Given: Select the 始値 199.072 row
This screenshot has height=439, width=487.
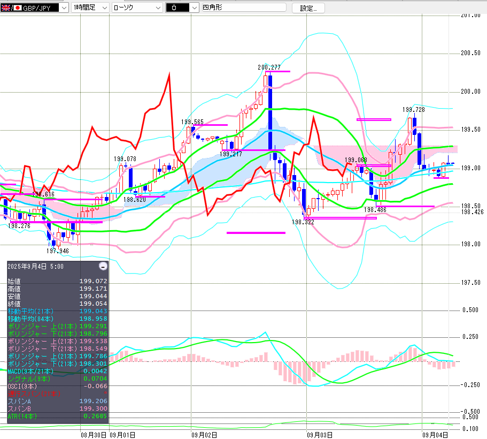Looking at the screenshot, I should tap(57, 281).
